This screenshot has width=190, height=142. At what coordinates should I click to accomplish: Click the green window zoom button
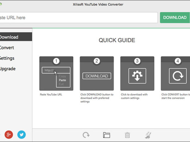pyautogui.click(x=1, y=4)
